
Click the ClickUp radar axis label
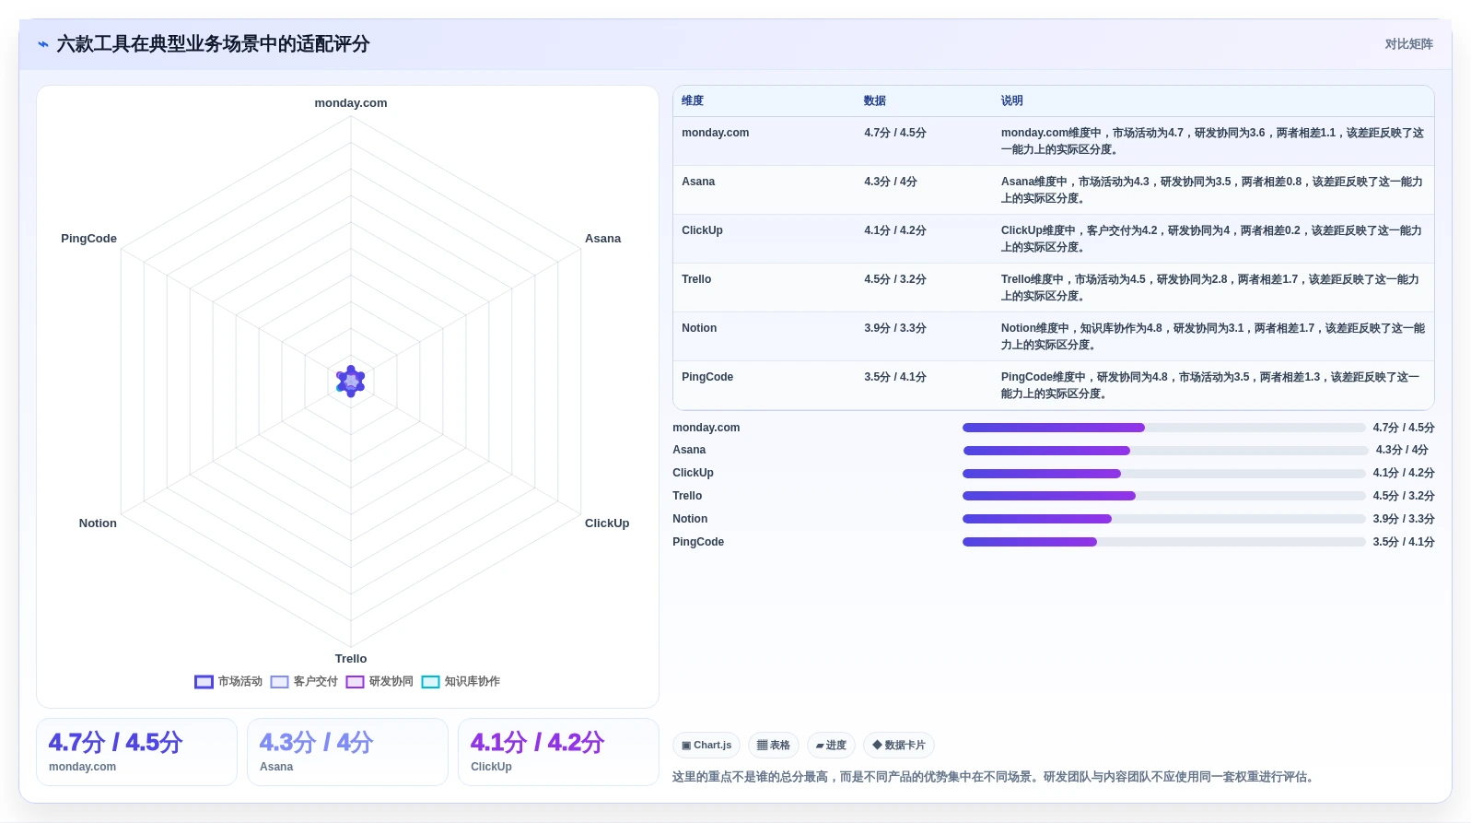pos(607,523)
